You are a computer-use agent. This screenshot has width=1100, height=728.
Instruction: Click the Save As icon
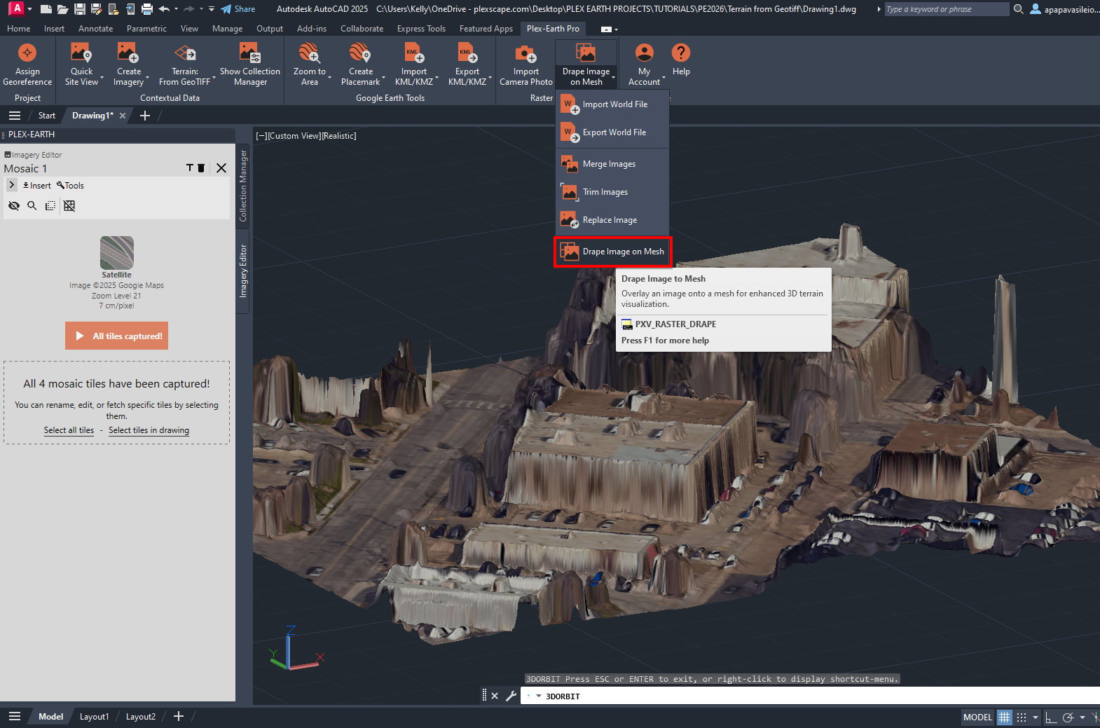click(x=96, y=9)
